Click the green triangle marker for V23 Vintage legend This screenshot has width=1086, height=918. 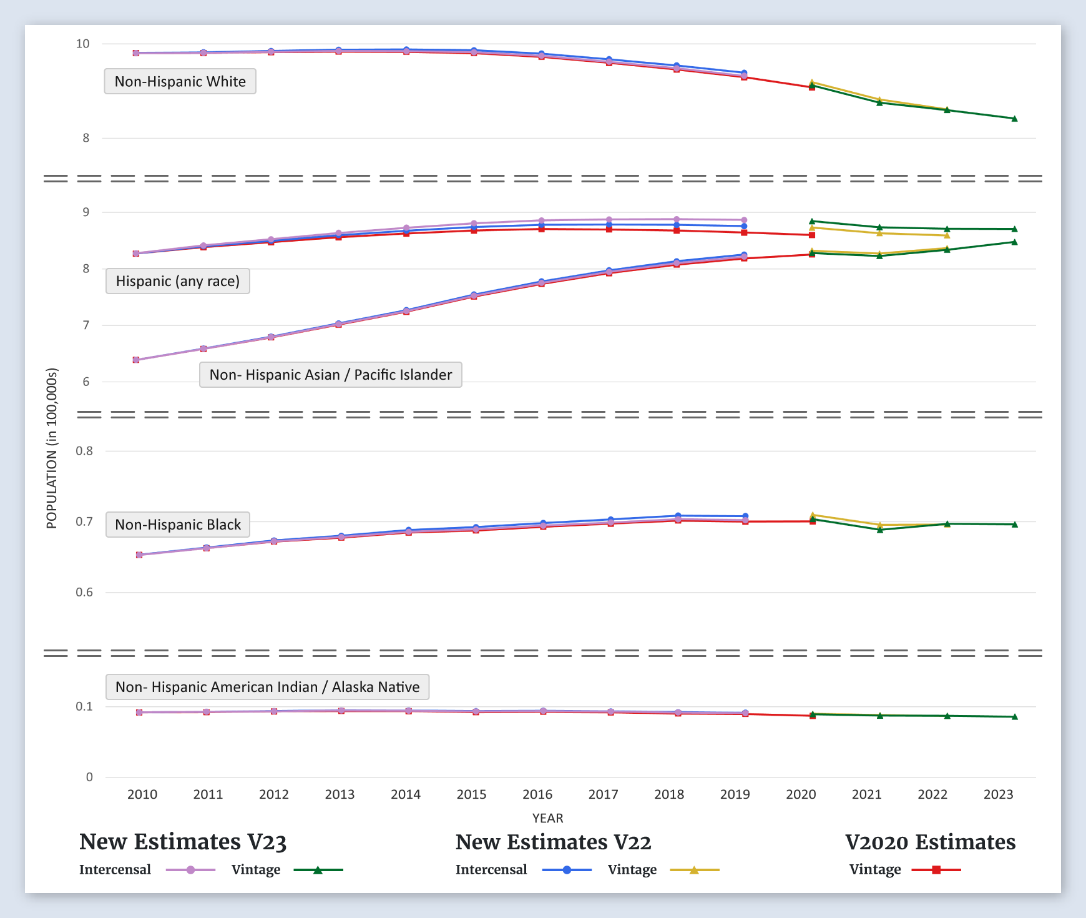tap(318, 870)
